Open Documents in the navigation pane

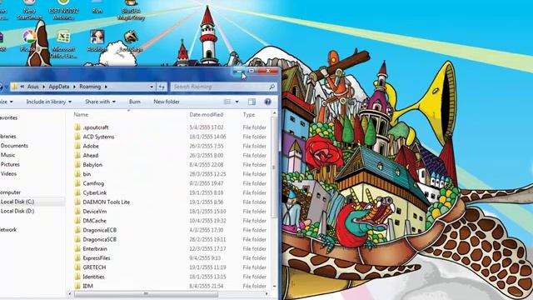pyautogui.click(x=14, y=146)
